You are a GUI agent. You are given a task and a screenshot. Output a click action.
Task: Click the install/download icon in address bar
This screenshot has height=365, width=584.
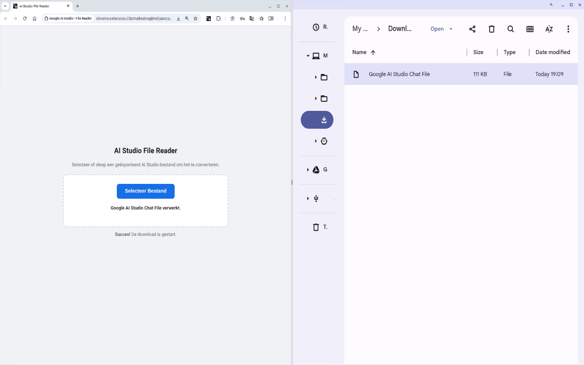pos(178,19)
